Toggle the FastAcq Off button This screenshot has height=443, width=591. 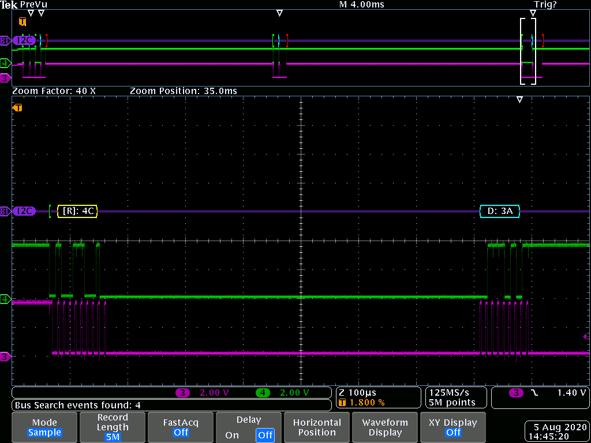(181, 427)
